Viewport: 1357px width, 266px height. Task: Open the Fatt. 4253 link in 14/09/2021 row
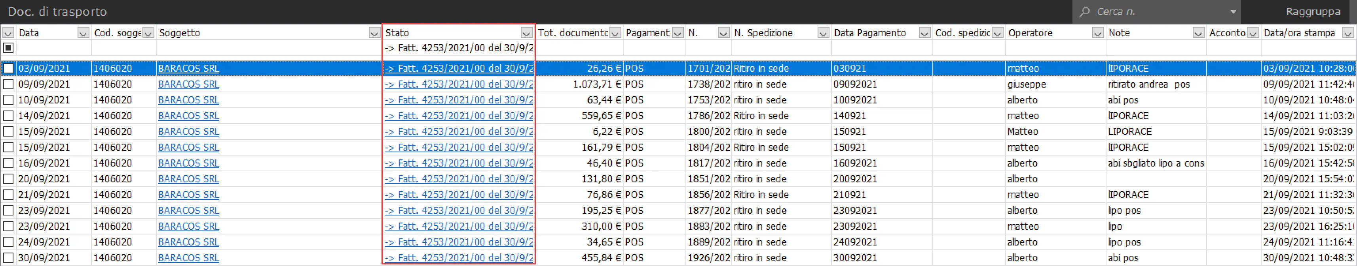(458, 116)
